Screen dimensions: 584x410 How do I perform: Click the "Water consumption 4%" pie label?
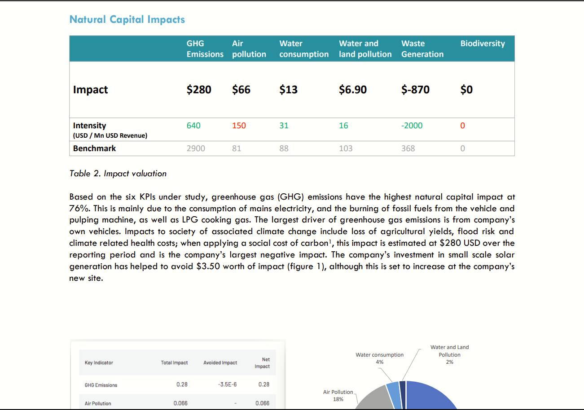[x=380, y=358]
